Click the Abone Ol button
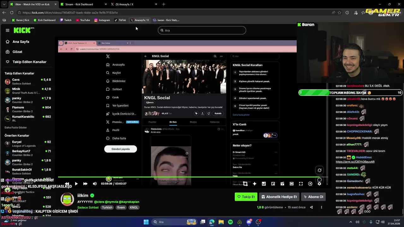The height and width of the screenshot is (227, 404). (x=313, y=197)
